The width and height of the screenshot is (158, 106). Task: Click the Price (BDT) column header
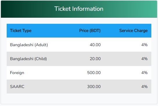[90, 30]
